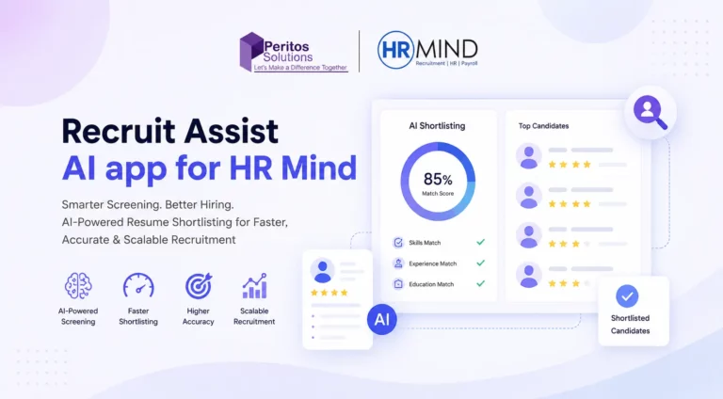The image size is (723, 399).
Task: Click the green check beside Education Match
Action: tap(480, 283)
